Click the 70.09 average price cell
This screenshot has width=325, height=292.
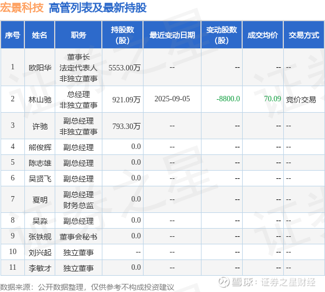(x=272, y=99)
